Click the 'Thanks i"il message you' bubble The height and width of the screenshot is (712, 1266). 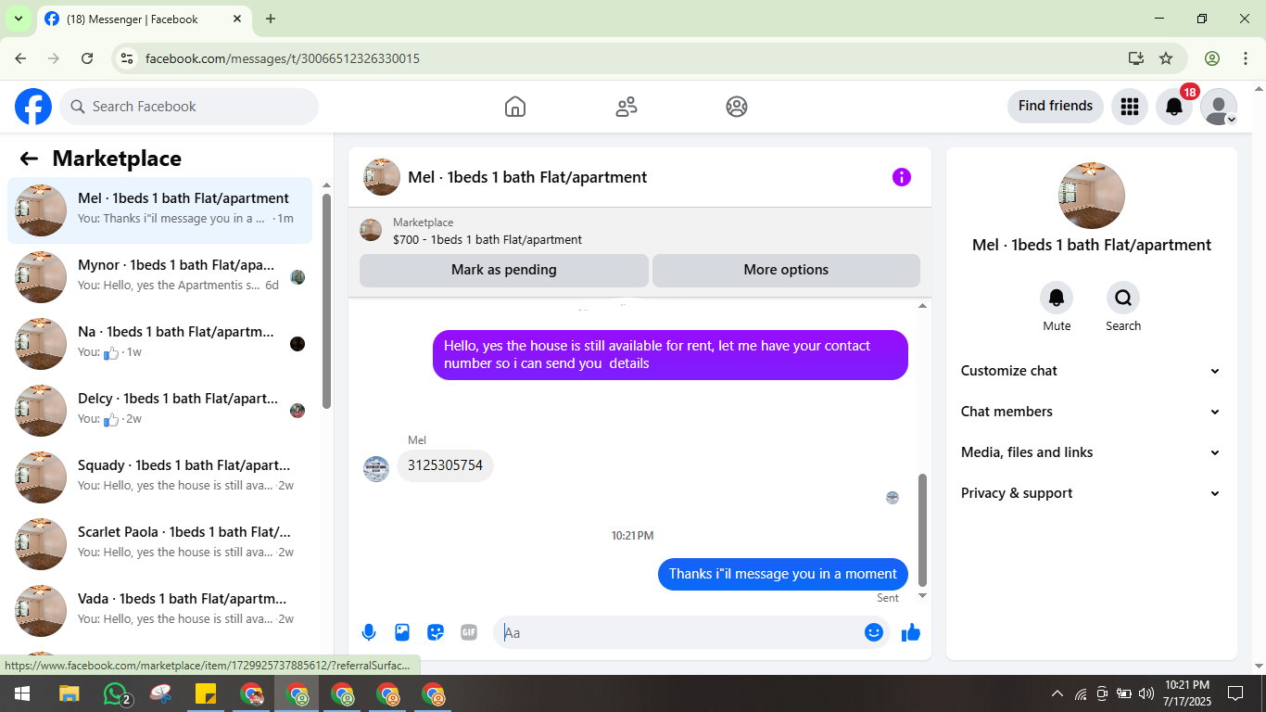click(783, 574)
